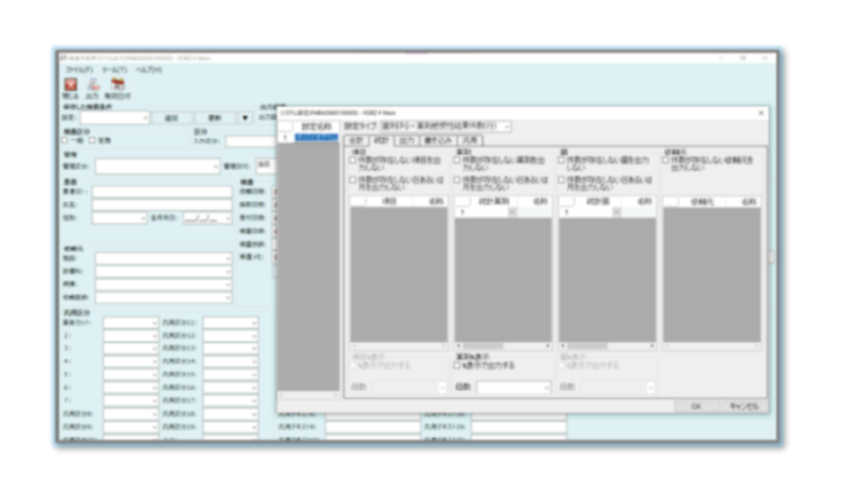Click the right arrow of the second grid's horizontal scrollbar
This screenshot has width=842, height=500.
click(x=547, y=346)
